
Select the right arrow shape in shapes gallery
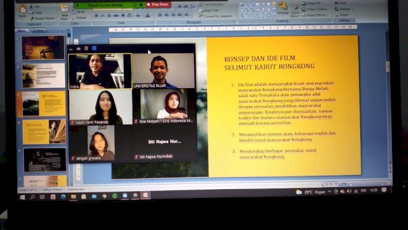coord(258,10)
